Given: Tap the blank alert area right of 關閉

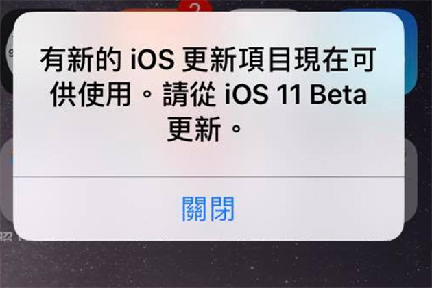Looking at the screenshot, I should pyautogui.click(x=320, y=209).
